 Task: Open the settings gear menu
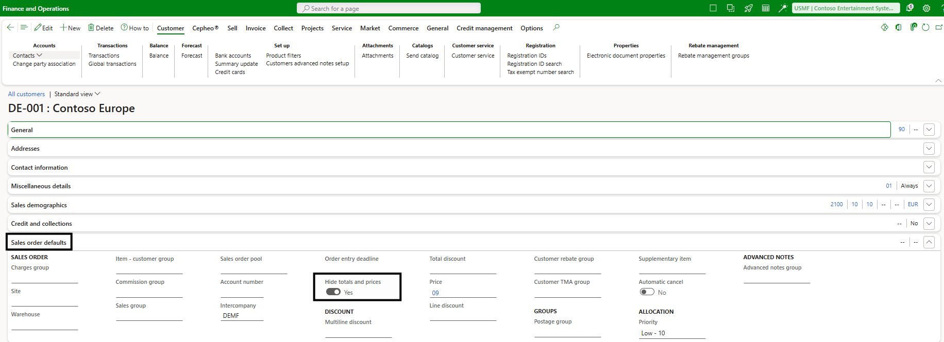tap(926, 8)
